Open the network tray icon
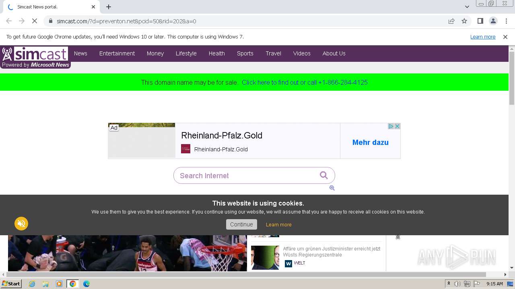Viewport: 515px width, 289px height. coord(467,284)
